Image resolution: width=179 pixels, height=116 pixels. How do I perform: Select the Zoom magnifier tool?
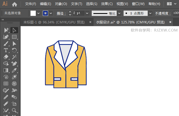pos(14,110)
